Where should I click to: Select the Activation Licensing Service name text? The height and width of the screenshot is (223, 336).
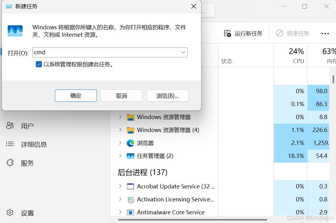tap(175, 200)
